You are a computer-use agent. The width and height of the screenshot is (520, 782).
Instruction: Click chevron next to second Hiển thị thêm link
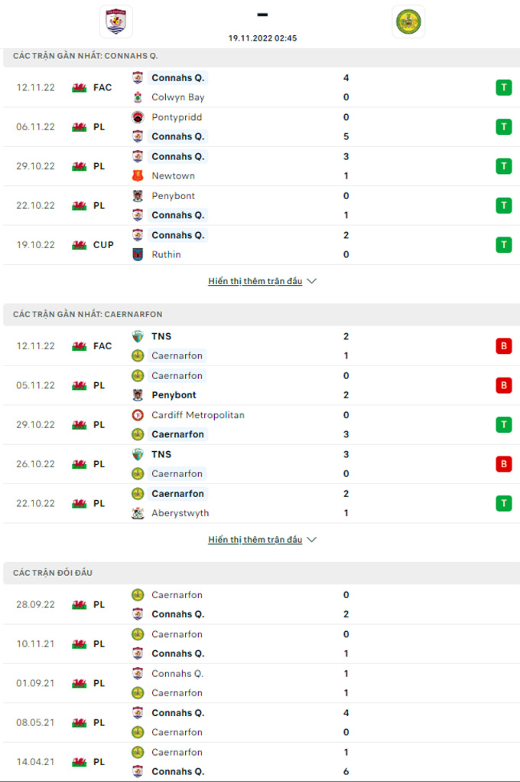point(312,540)
